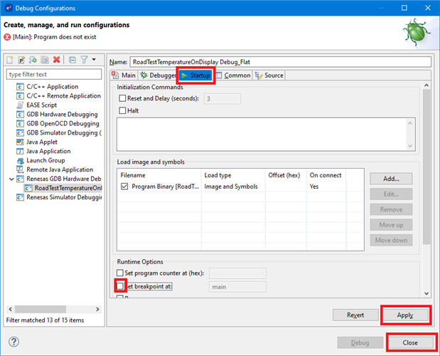This screenshot has height=356, width=440.
Task: Collapse all configurations in the tree
Action: click(x=72, y=60)
